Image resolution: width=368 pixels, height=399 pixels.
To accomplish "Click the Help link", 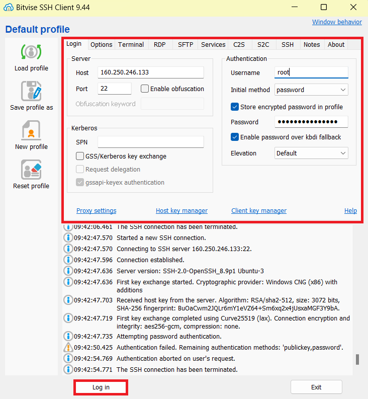I will tap(350, 211).
